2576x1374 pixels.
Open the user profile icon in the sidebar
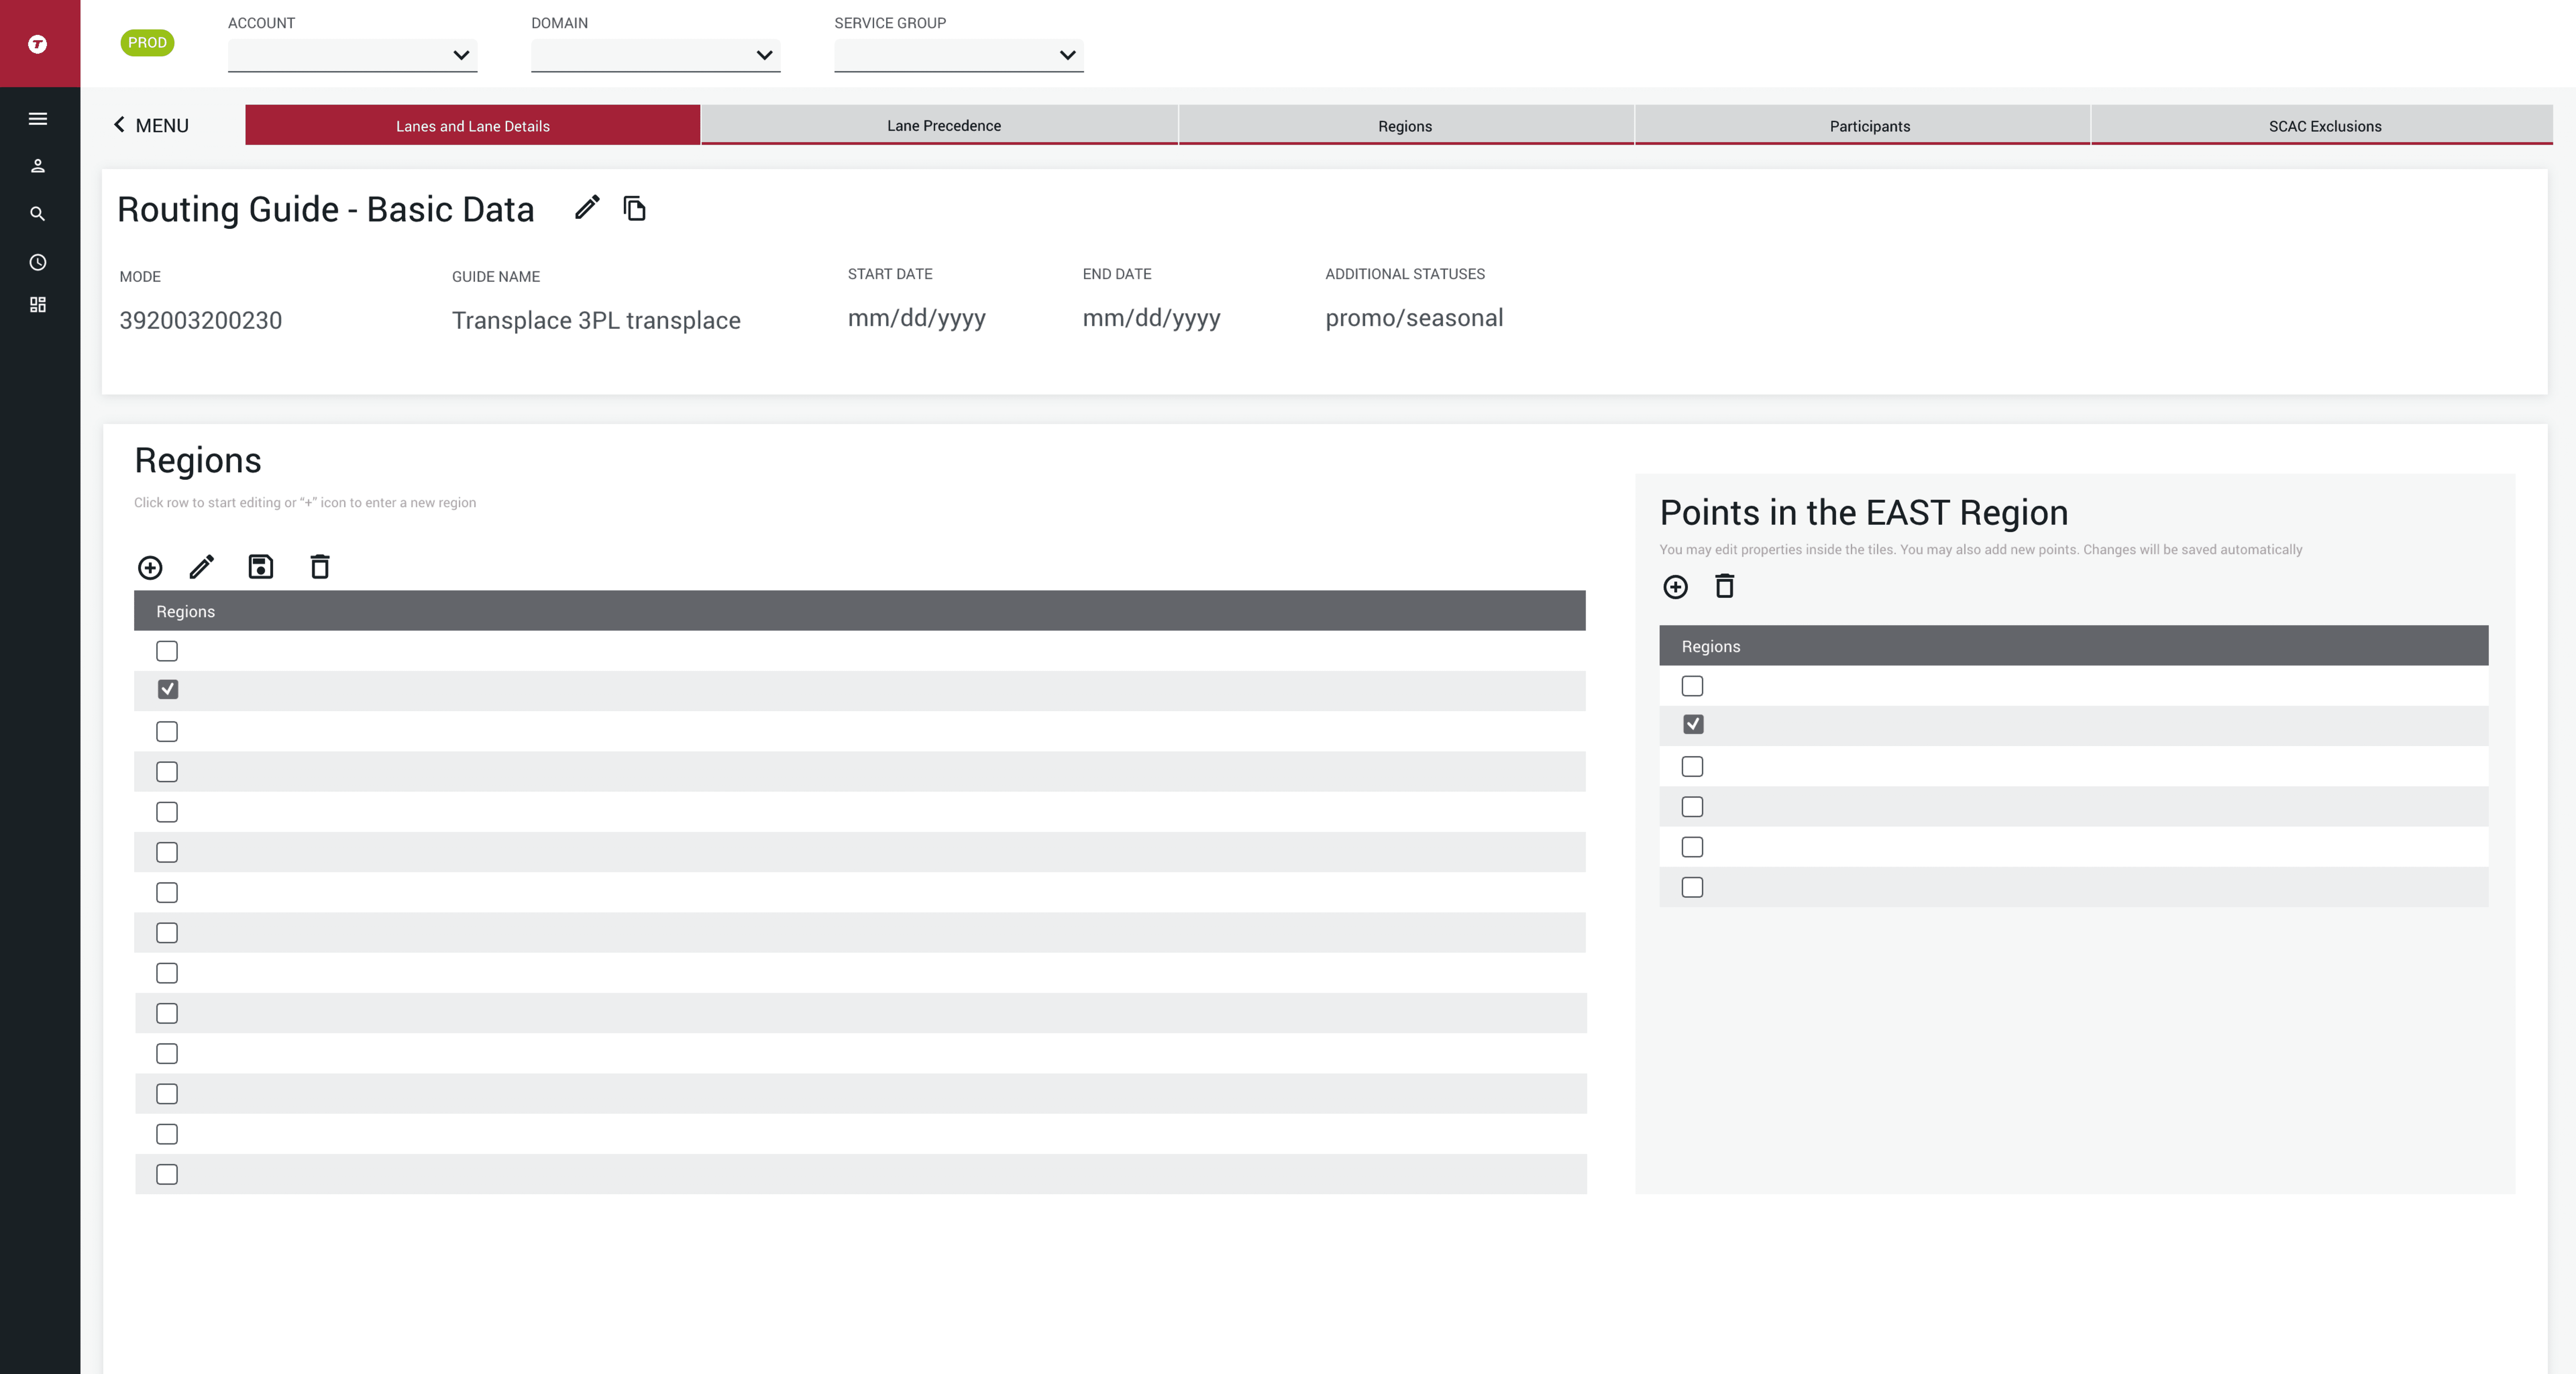point(38,166)
